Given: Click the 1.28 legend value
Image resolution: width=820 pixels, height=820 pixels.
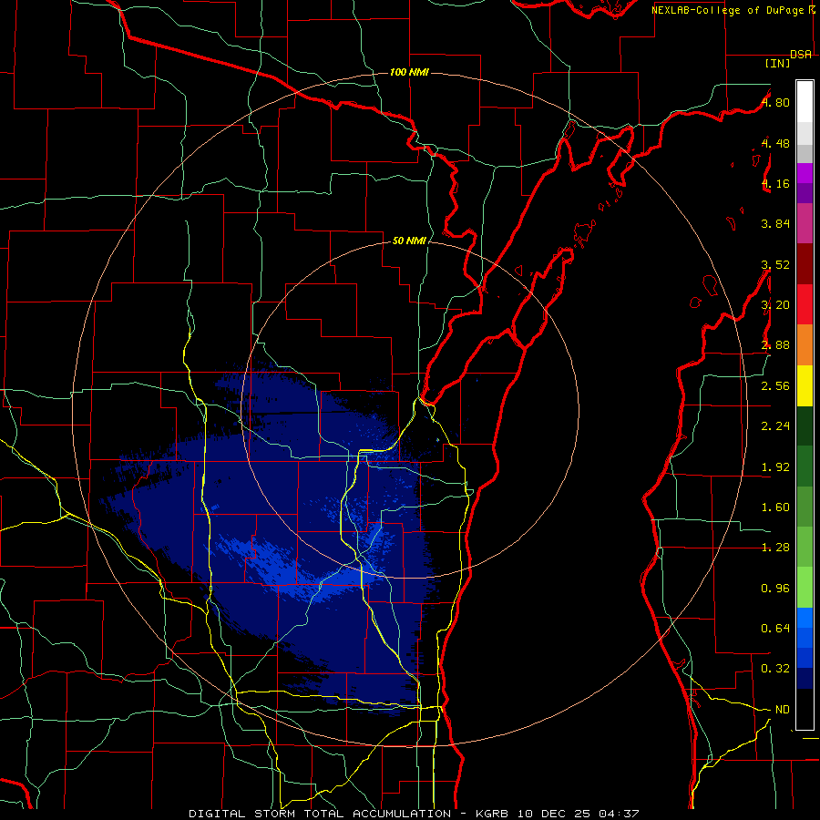Looking at the screenshot, I should 775,548.
